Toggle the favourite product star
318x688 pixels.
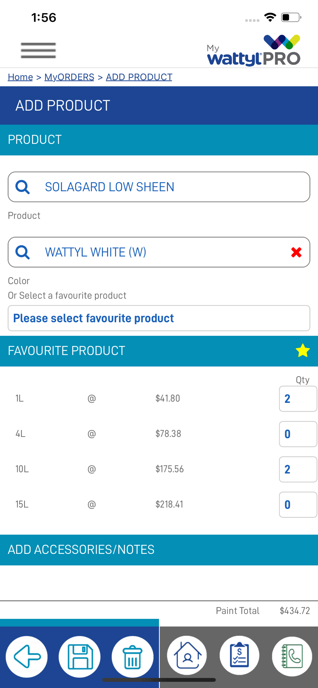[303, 351]
